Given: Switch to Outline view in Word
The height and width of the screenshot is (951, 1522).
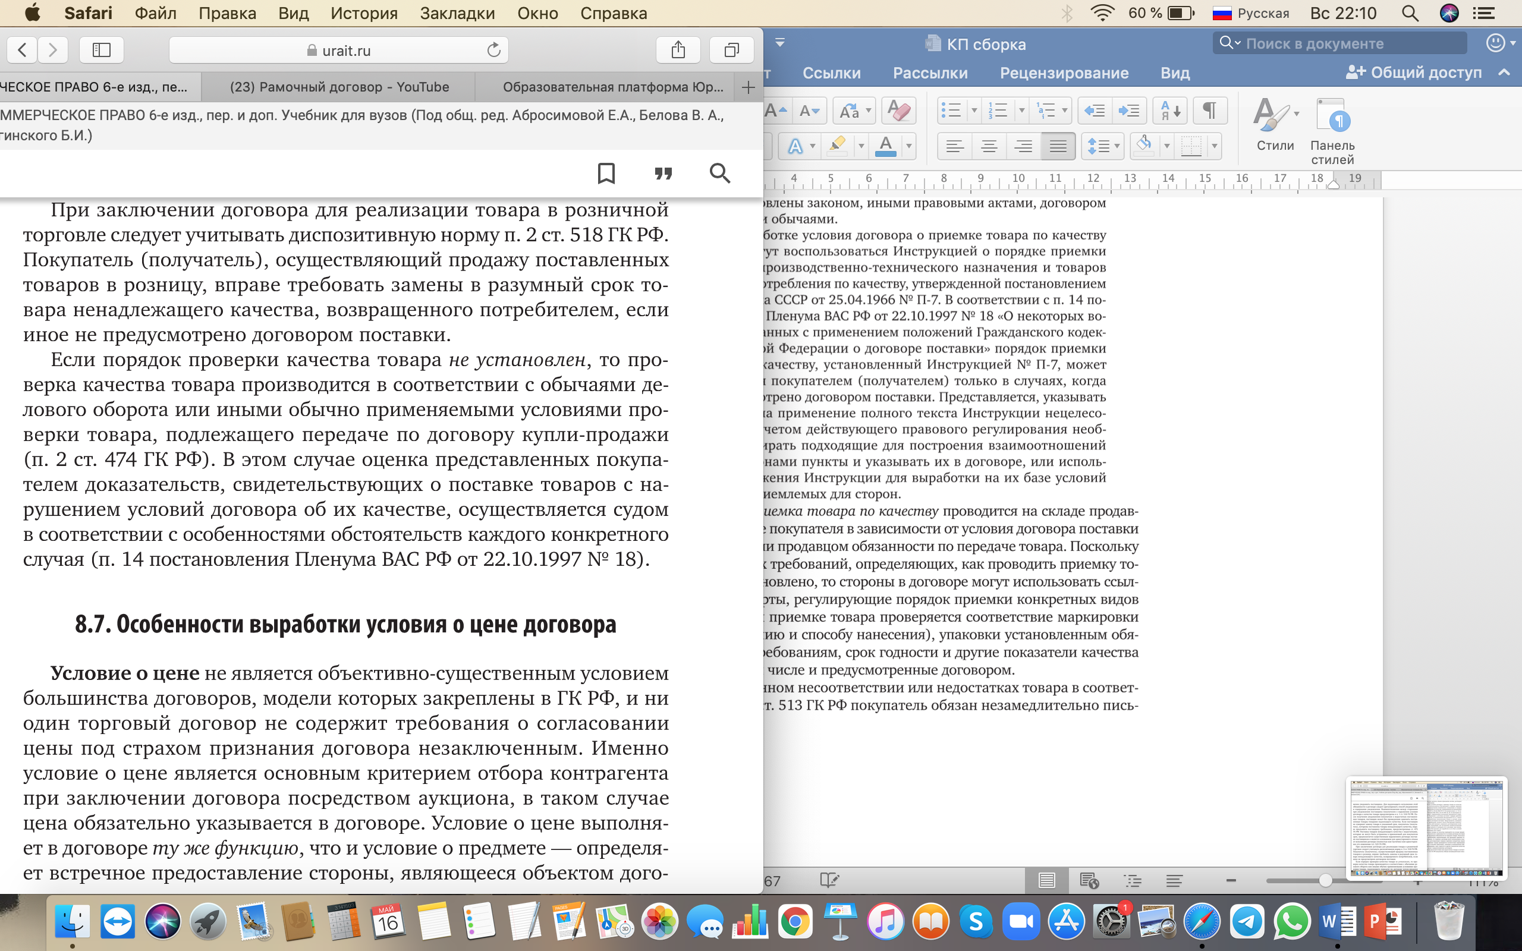Looking at the screenshot, I should (x=1132, y=880).
